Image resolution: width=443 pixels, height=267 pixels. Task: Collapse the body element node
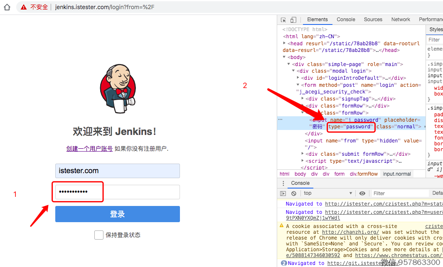(284, 57)
